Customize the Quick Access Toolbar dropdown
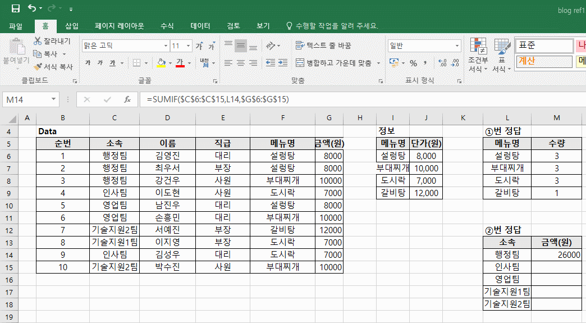Viewport: 586px width, 323px height. coord(71,9)
